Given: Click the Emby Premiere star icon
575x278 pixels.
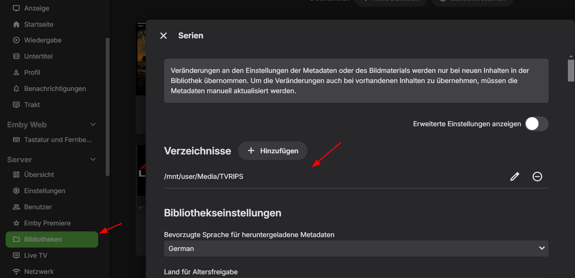Looking at the screenshot, I should coord(16,223).
